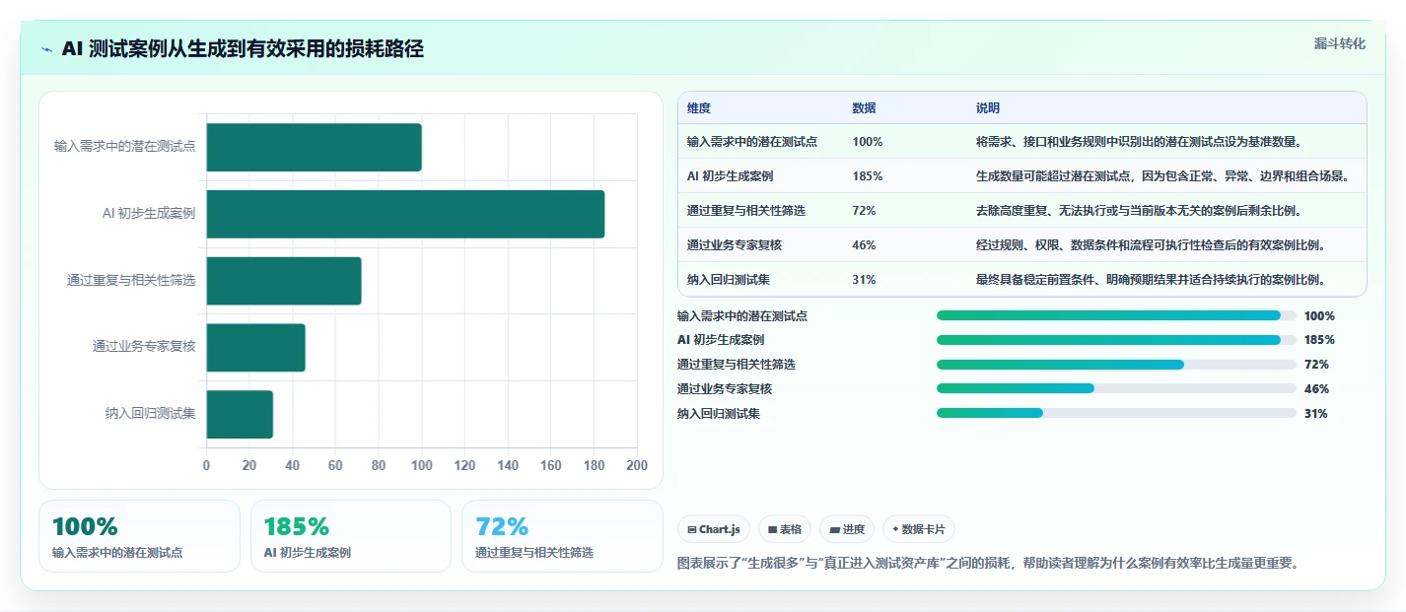This screenshot has width=1406, height=612.
Task: Click the description starting 去除高度重复
Action: click(1139, 211)
